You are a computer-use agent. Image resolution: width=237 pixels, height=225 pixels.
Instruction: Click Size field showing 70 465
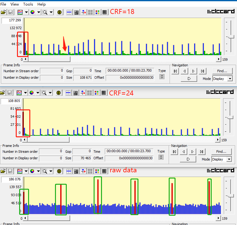(82, 158)
